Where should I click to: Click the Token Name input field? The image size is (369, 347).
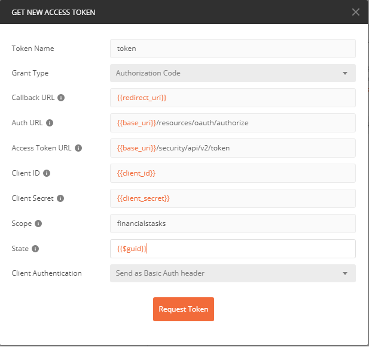point(233,49)
